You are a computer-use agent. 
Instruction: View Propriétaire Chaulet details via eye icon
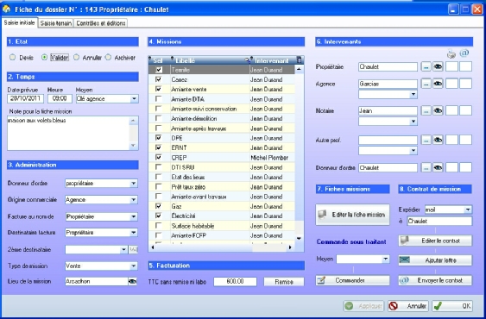(x=438, y=66)
